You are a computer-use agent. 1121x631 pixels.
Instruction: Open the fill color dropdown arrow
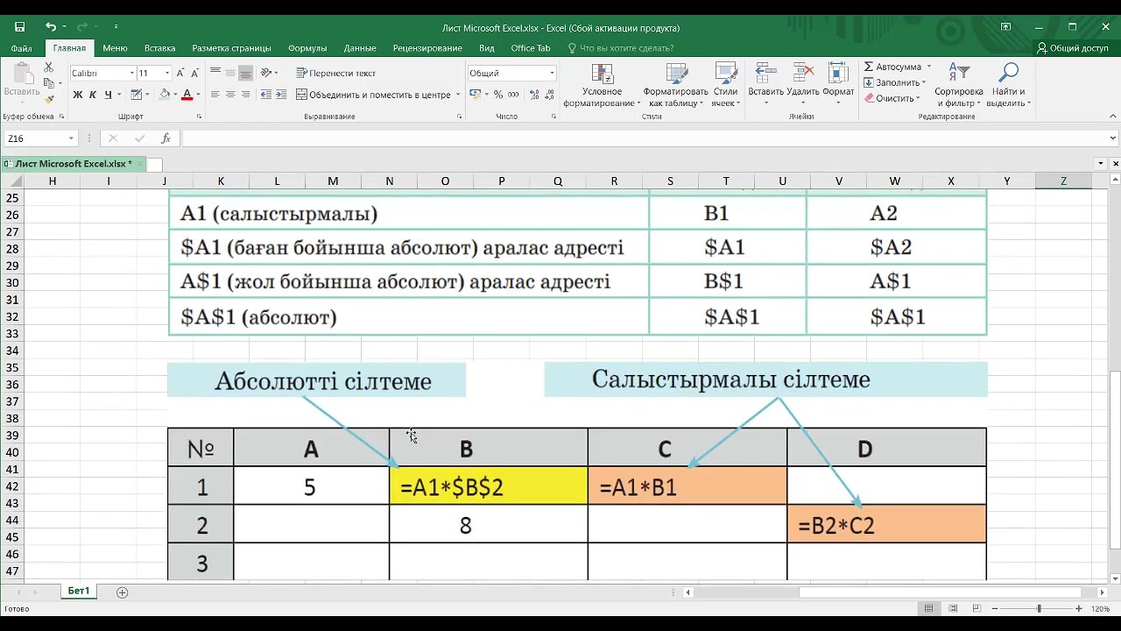point(174,95)
